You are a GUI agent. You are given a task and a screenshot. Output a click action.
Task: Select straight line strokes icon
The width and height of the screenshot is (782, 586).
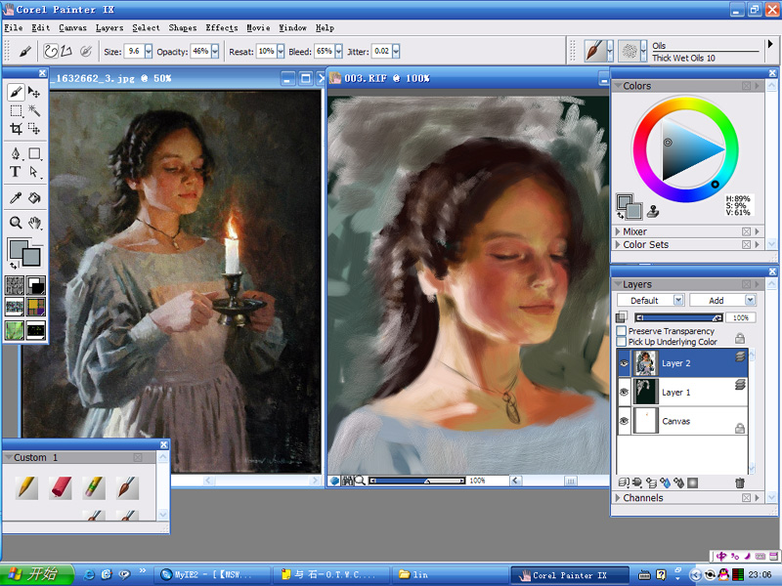(66, 51)
